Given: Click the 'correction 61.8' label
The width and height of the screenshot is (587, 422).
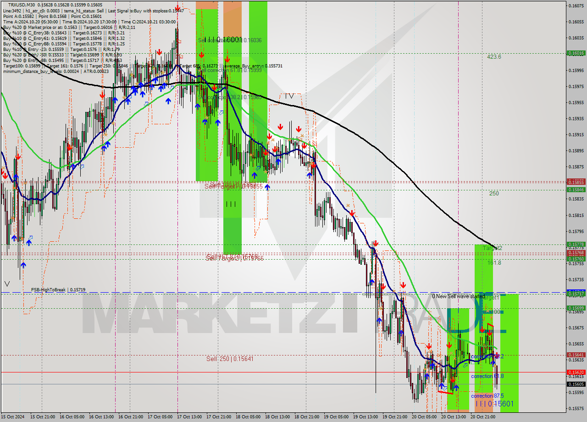Looking at the screenshot, I should click(487, 376).
